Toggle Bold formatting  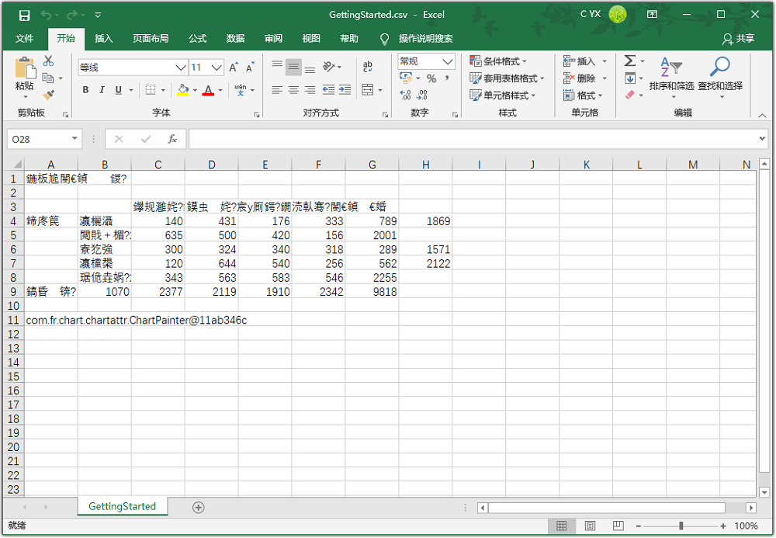coord(85,90)
